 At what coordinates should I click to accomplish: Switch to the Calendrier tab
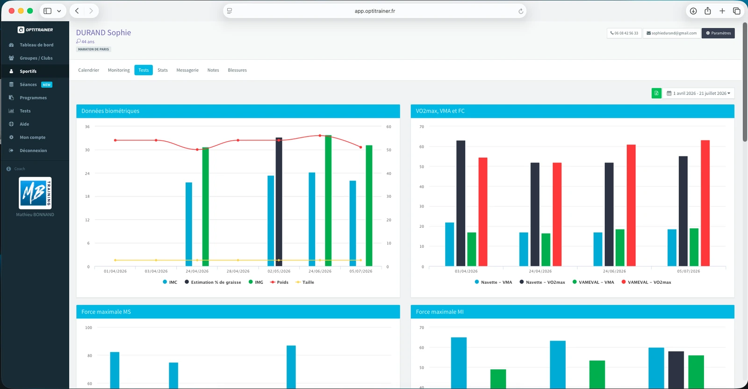88,70
